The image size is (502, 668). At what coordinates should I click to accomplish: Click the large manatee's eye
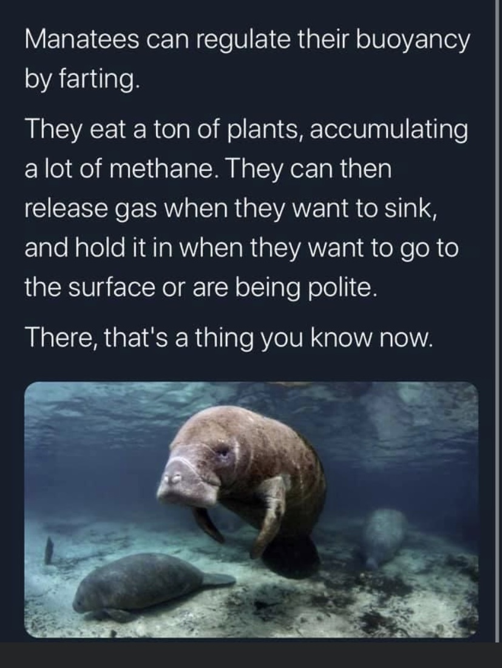click(222, 451)
